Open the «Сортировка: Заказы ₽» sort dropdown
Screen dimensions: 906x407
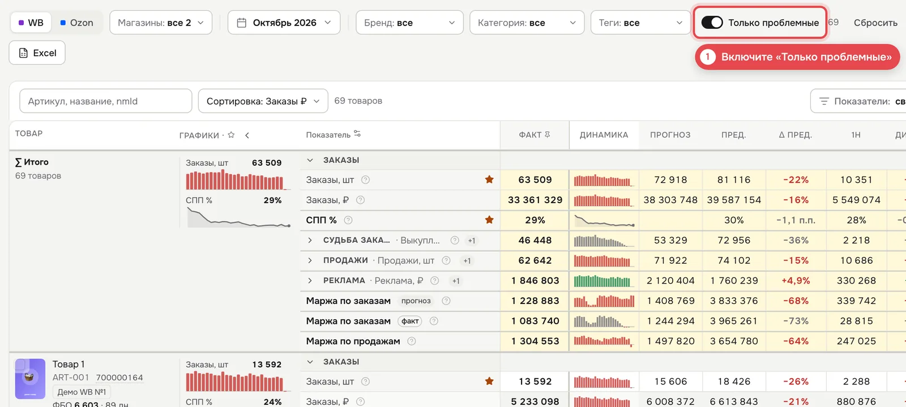click(x=263, y=101)
